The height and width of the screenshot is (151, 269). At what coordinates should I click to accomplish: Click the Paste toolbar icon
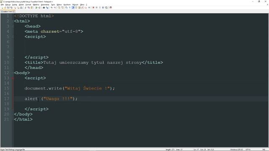point(32,8)
